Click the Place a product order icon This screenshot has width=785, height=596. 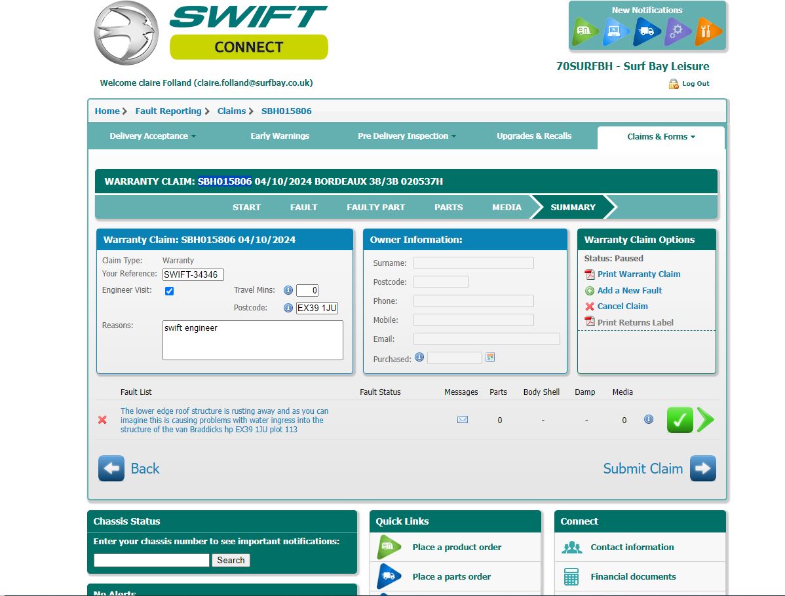pos(389,547)
